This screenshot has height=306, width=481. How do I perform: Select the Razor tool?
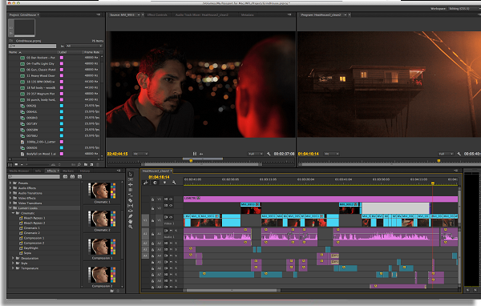[131, 200]
